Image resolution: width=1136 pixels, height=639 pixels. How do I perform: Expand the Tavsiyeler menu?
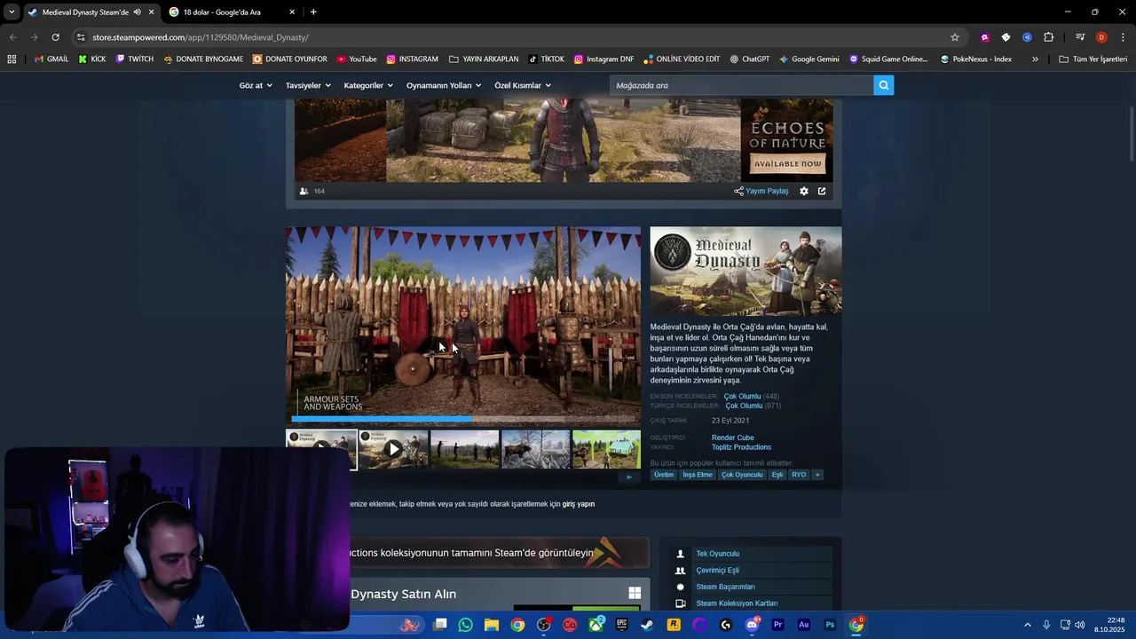pos(308,85)
